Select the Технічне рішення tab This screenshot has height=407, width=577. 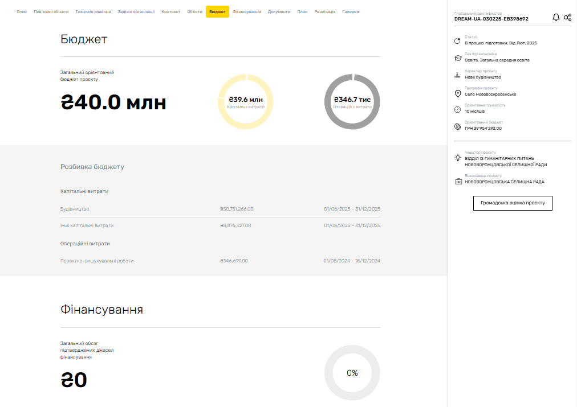(92, 11)
